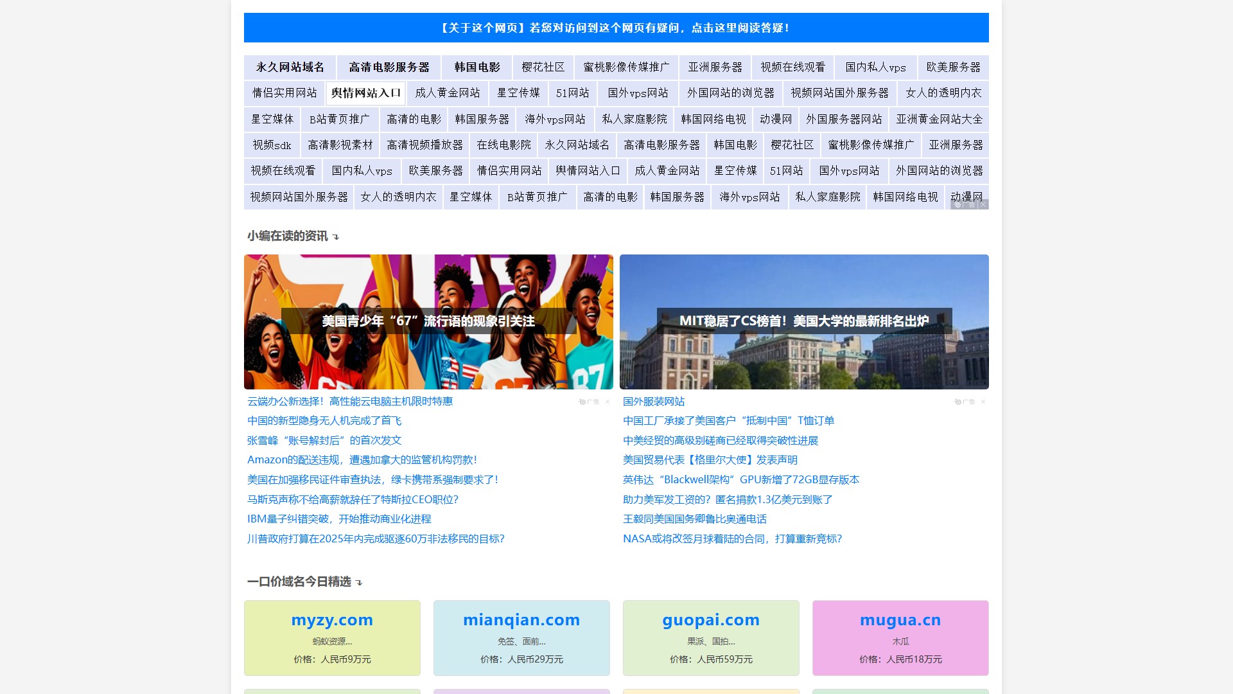Open the mugua.cn domain listing

pos(900,638)
